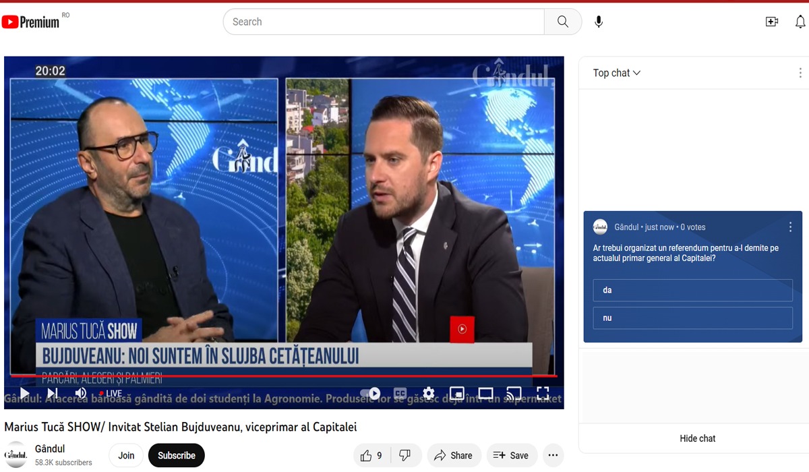809x472 pixels.
Task: Vote 'da' in the poll
Action: (693, 290)
